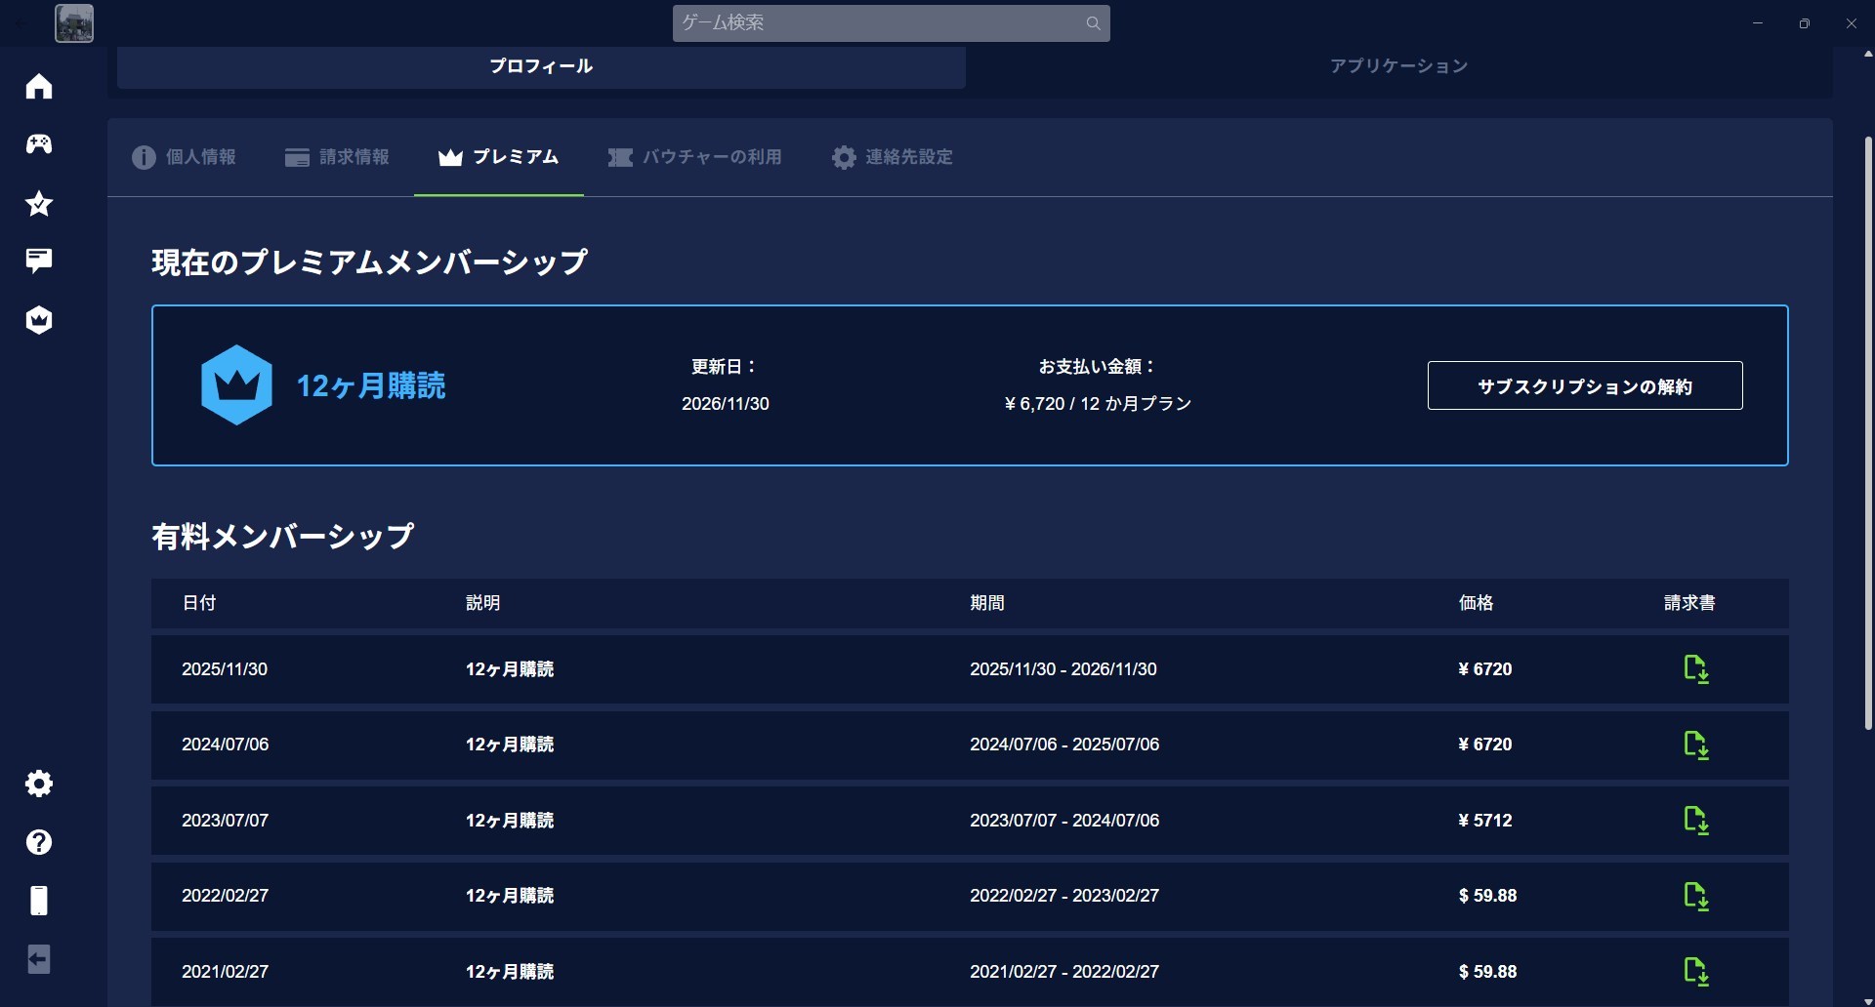Screen dimensions: 1875x1007
Task: Switch to the 請求情報 tab
Action: (338, 157)
